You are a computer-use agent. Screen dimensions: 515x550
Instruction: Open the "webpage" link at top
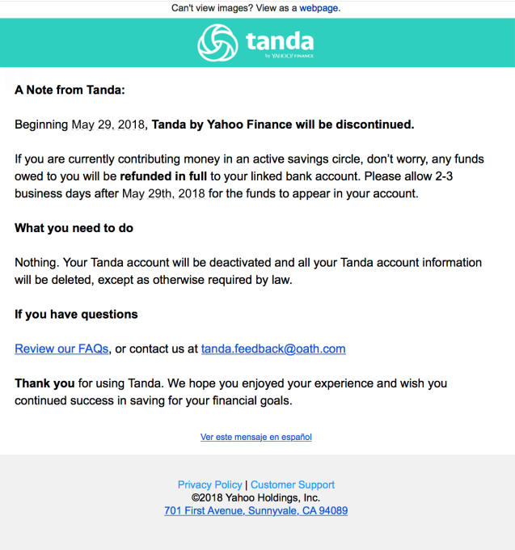[319, 8]
